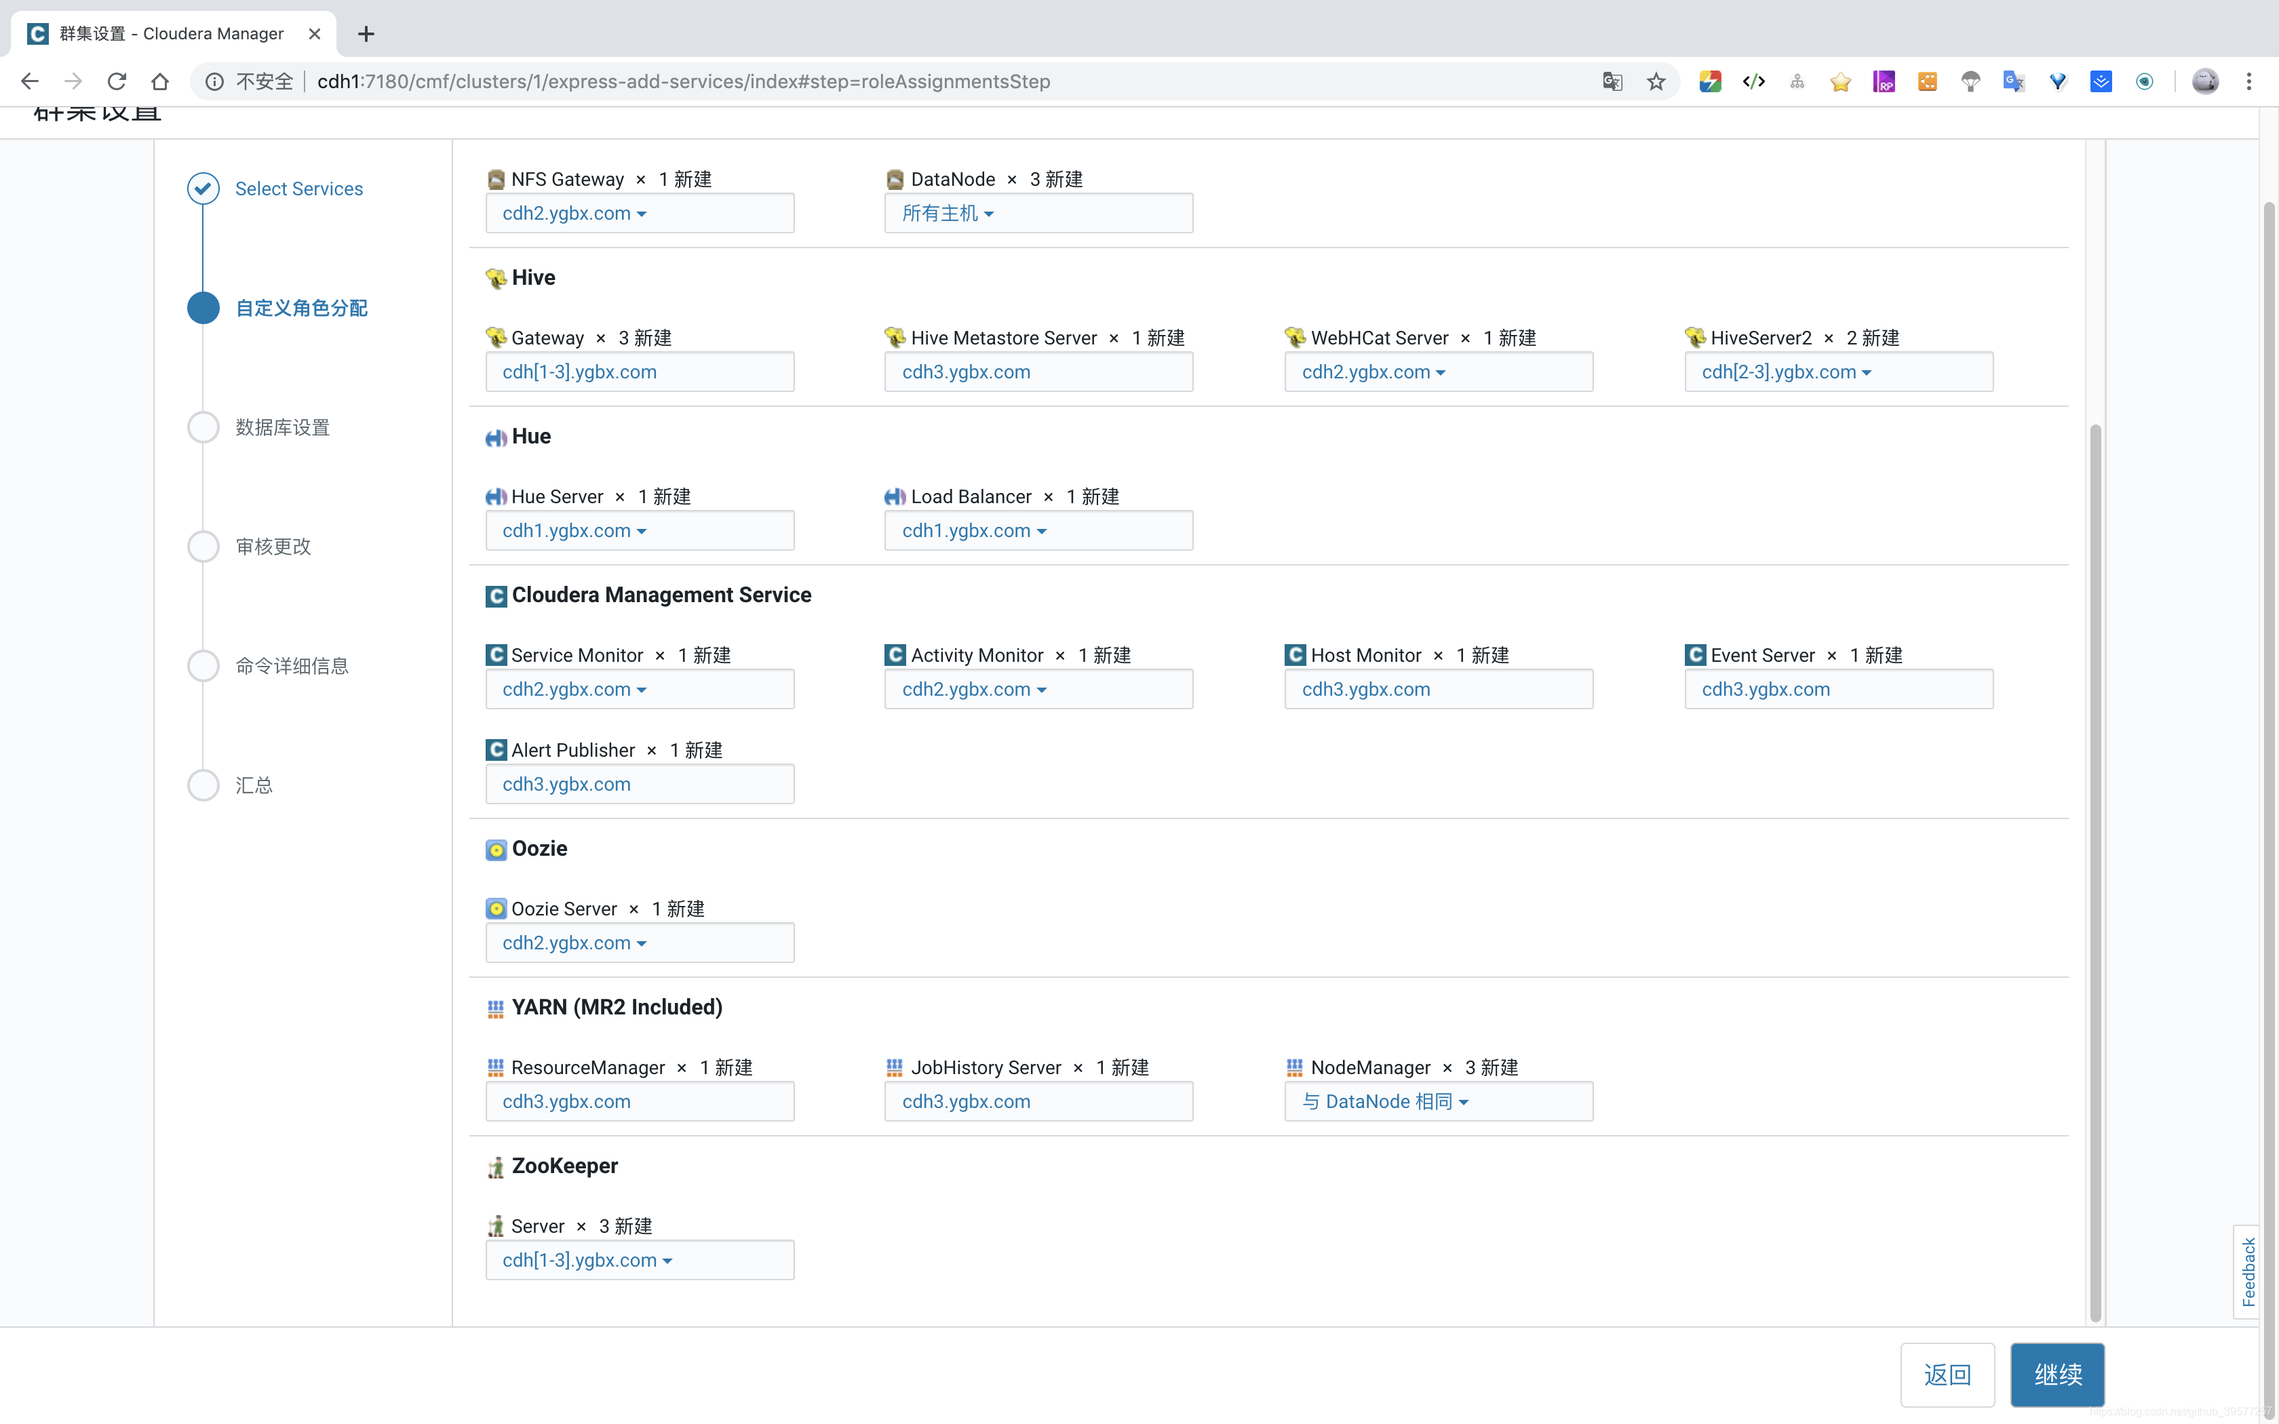This screenshot has height=1424, width=2279.
Task: Click the Oozie service icon
Action: click(496, 850)
